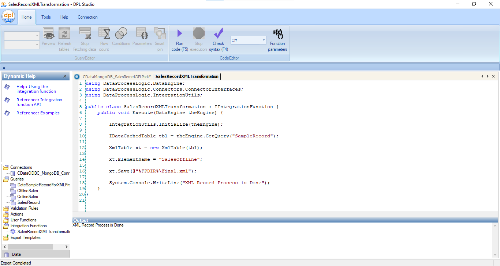The height and width of the screenshot is (266, 500).
Task: Open Function parameters F(x) icon
Action: [278, 34]
